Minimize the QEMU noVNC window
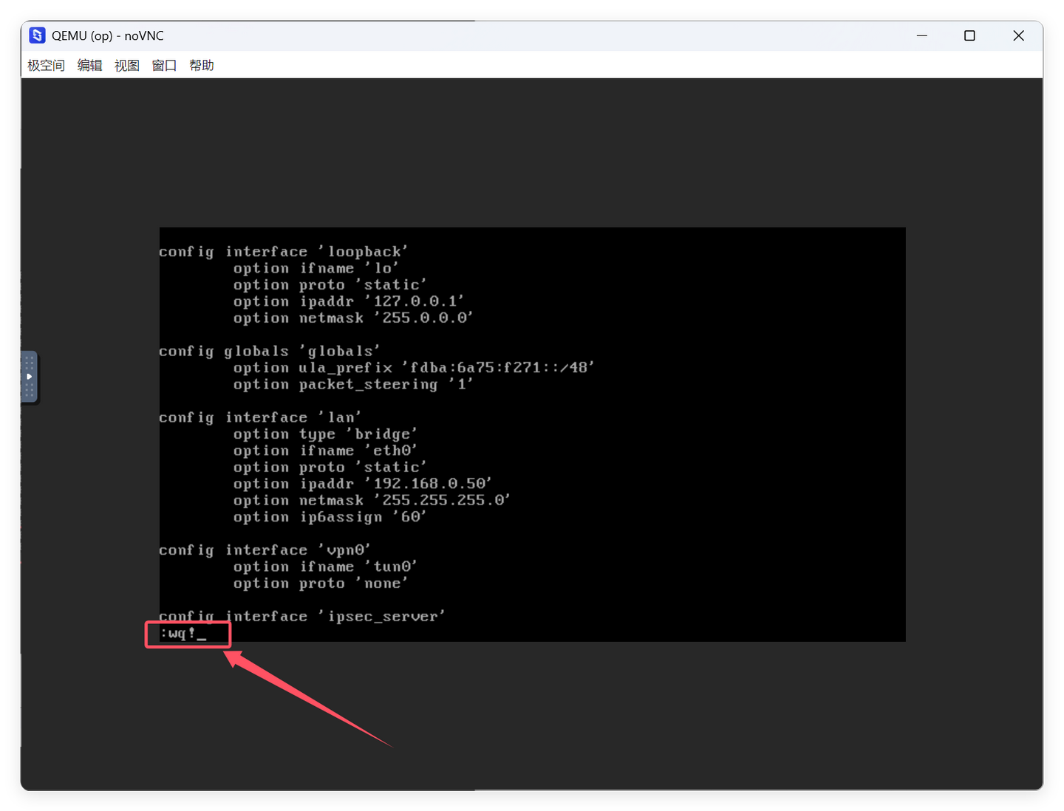This screenshot has width=1064, height=811. coord(921,35)
